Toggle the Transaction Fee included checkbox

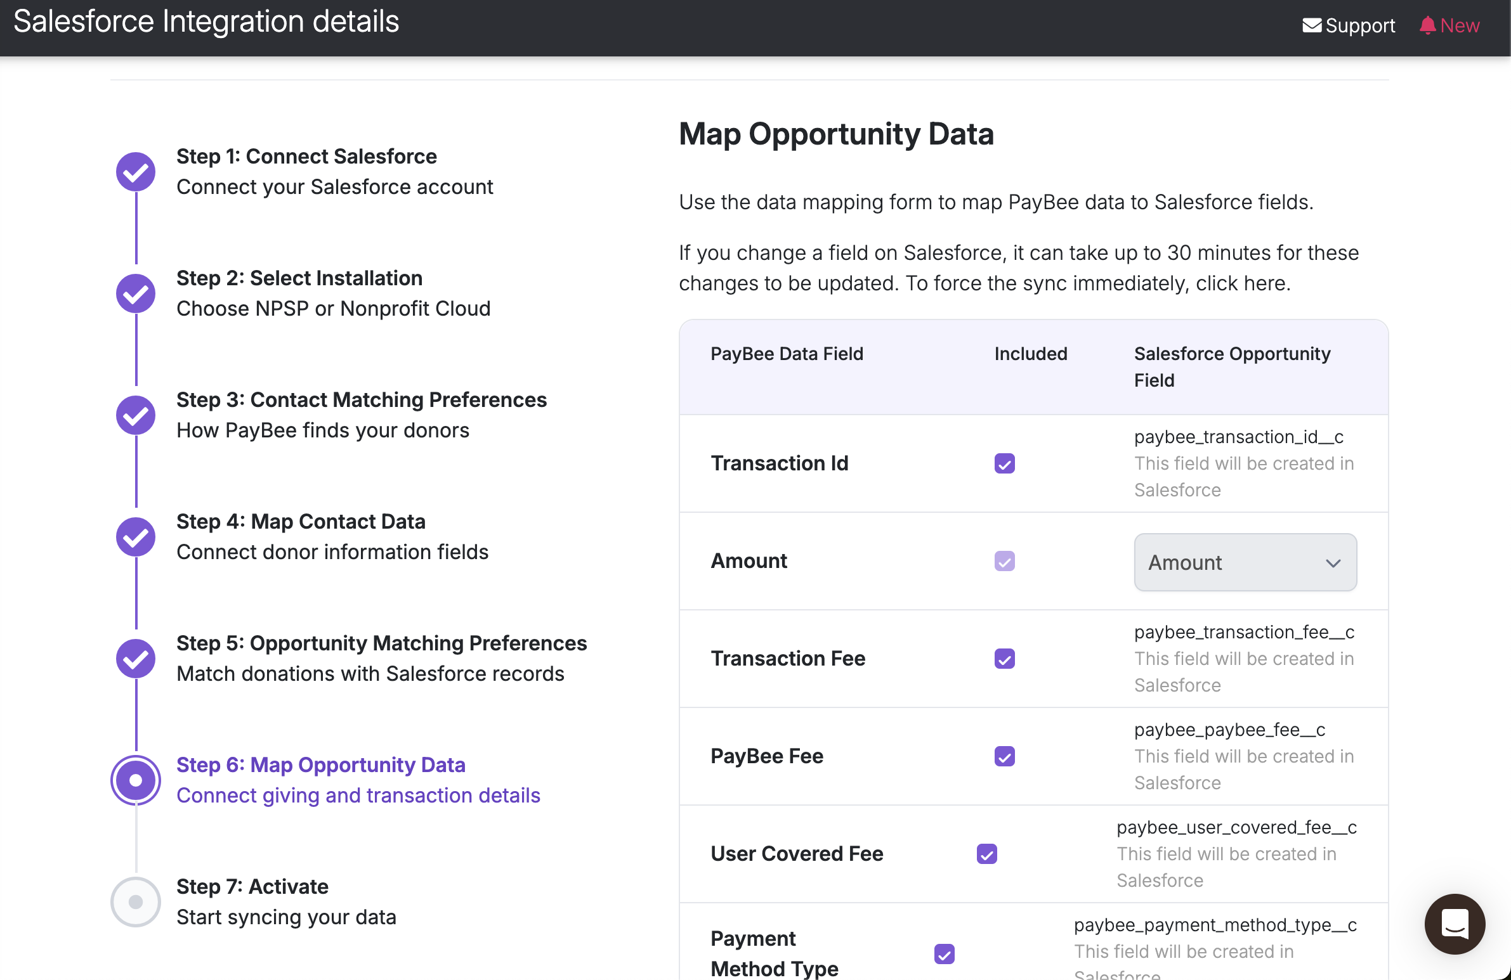click(1004, 659)
